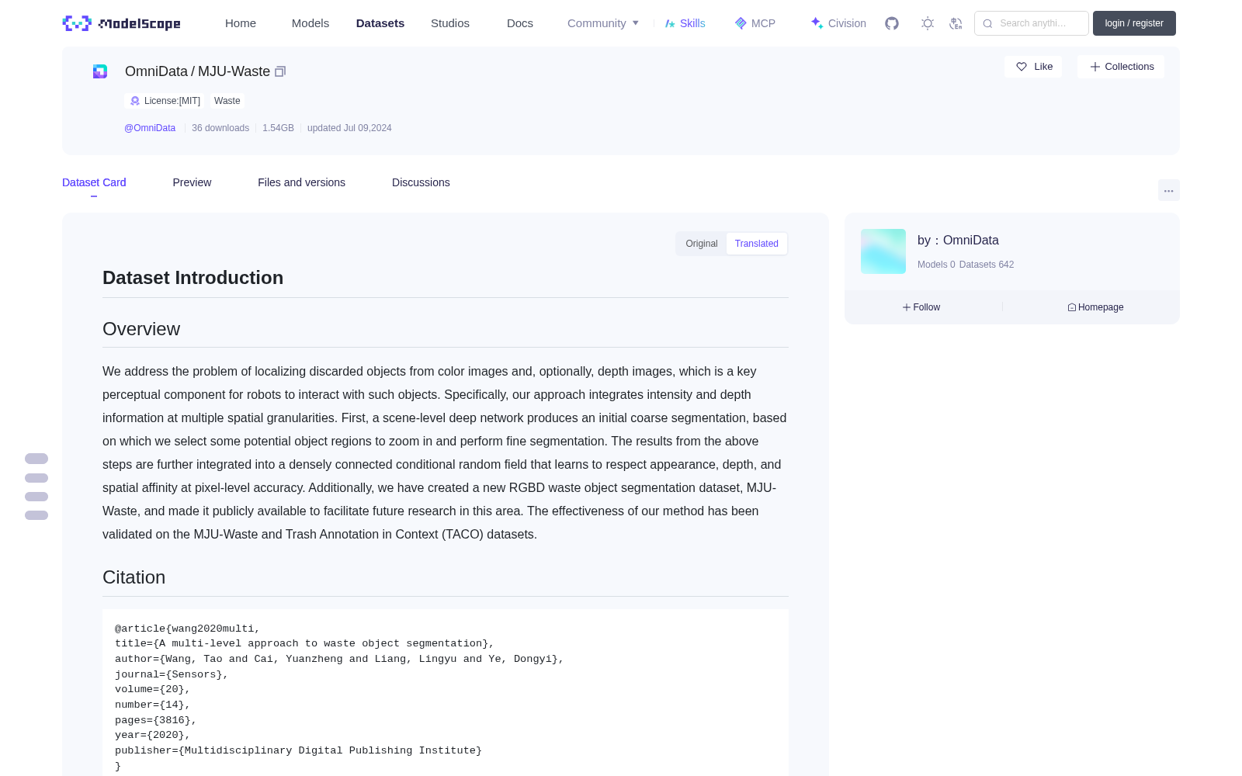This screenshot has width=1242, height=776.
Task: Click the Skills icon in navbar
Action: click(670, 23)
